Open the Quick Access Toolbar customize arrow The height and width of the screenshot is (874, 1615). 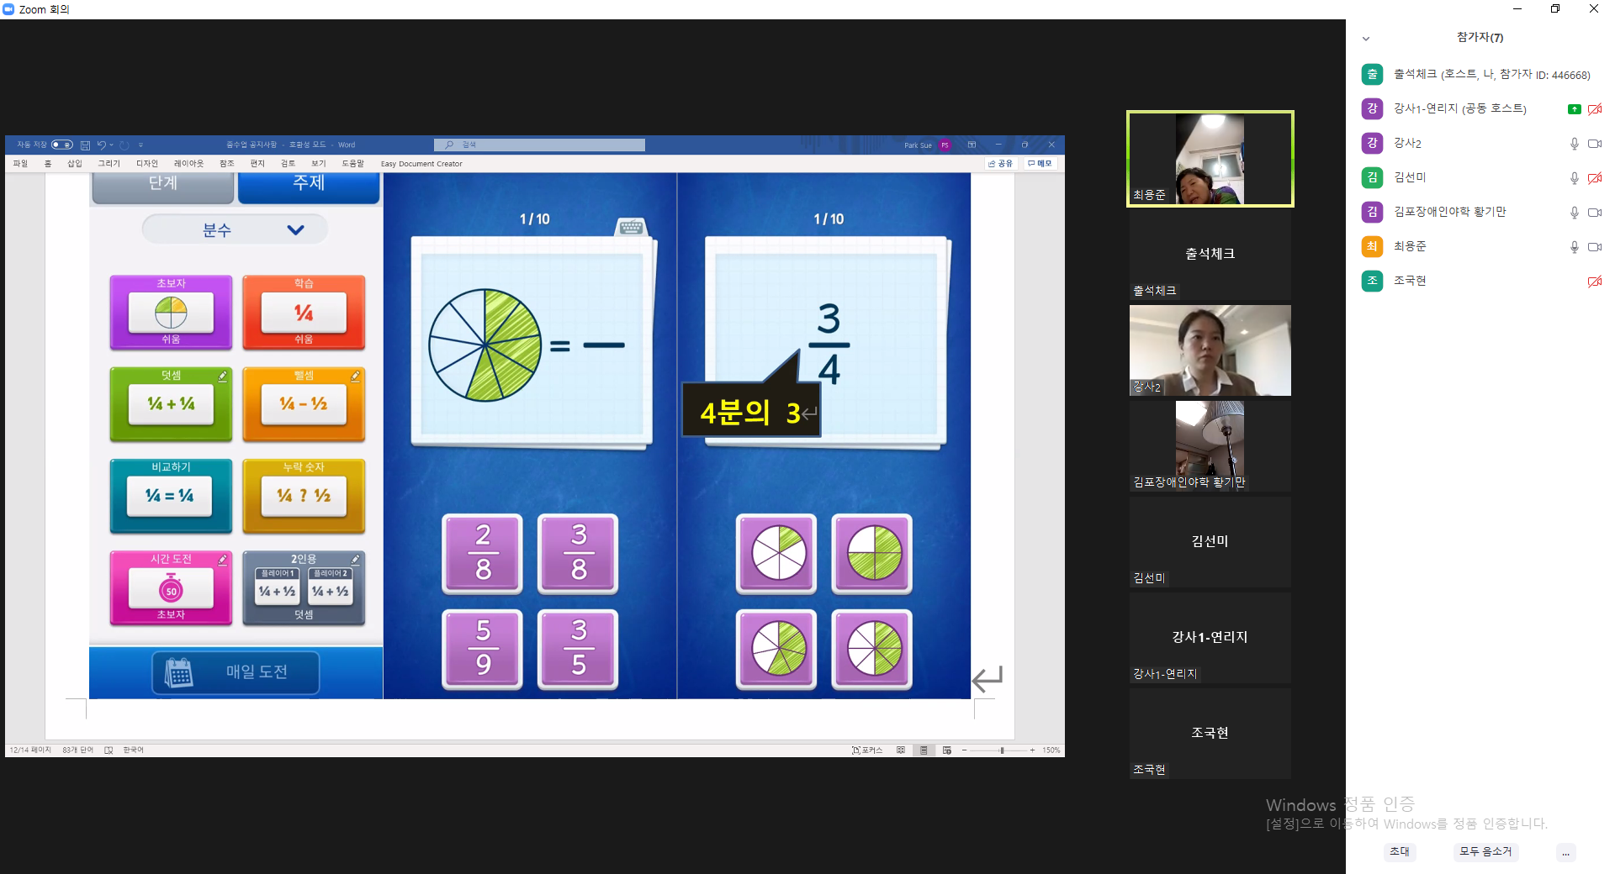pos(140,145)
